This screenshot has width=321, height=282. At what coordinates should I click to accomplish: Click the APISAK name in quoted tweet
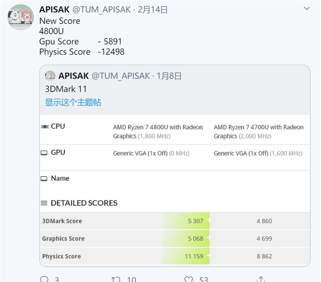(73, 76)
